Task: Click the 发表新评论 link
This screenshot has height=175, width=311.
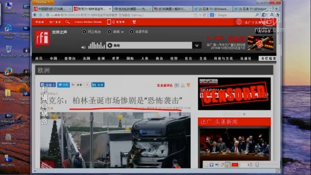Action: [x=164, y=85]
